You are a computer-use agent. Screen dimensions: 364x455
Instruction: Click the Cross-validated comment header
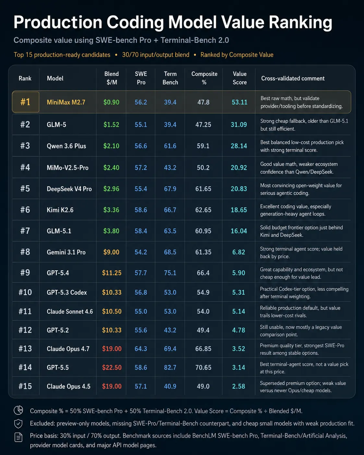click(293, 78)
